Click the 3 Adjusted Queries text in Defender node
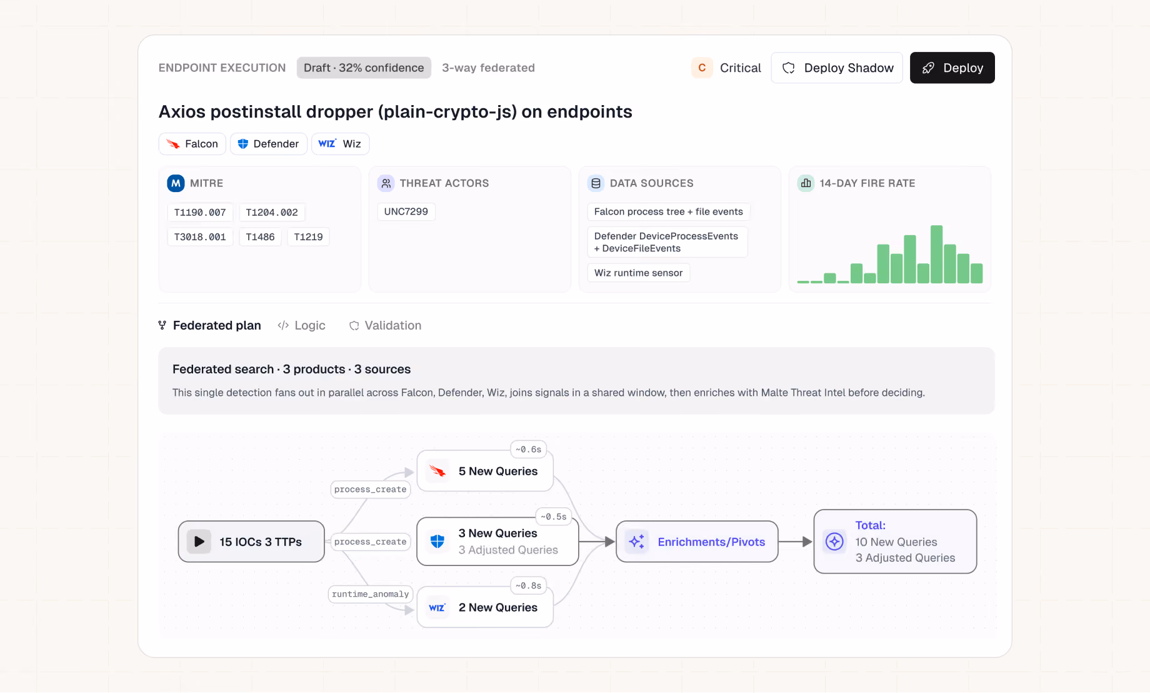 tap(508, 550)
